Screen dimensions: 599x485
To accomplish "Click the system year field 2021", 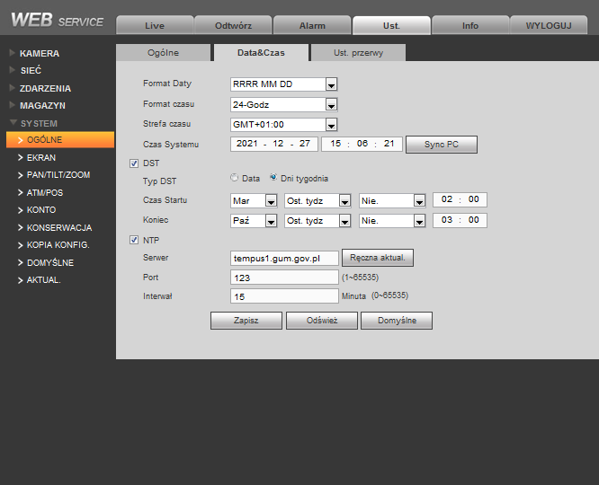I will click(x=246, y=144).
